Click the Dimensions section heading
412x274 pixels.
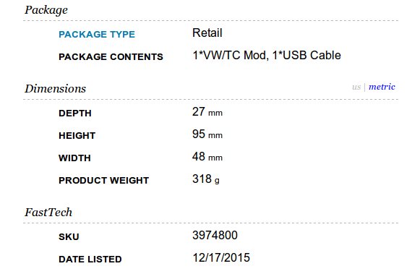[55, 88]
